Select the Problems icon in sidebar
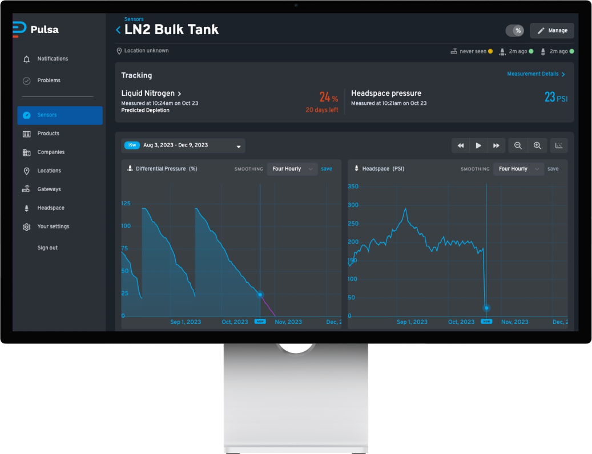This screenshot has width=592, height=454. coord(27,80)
